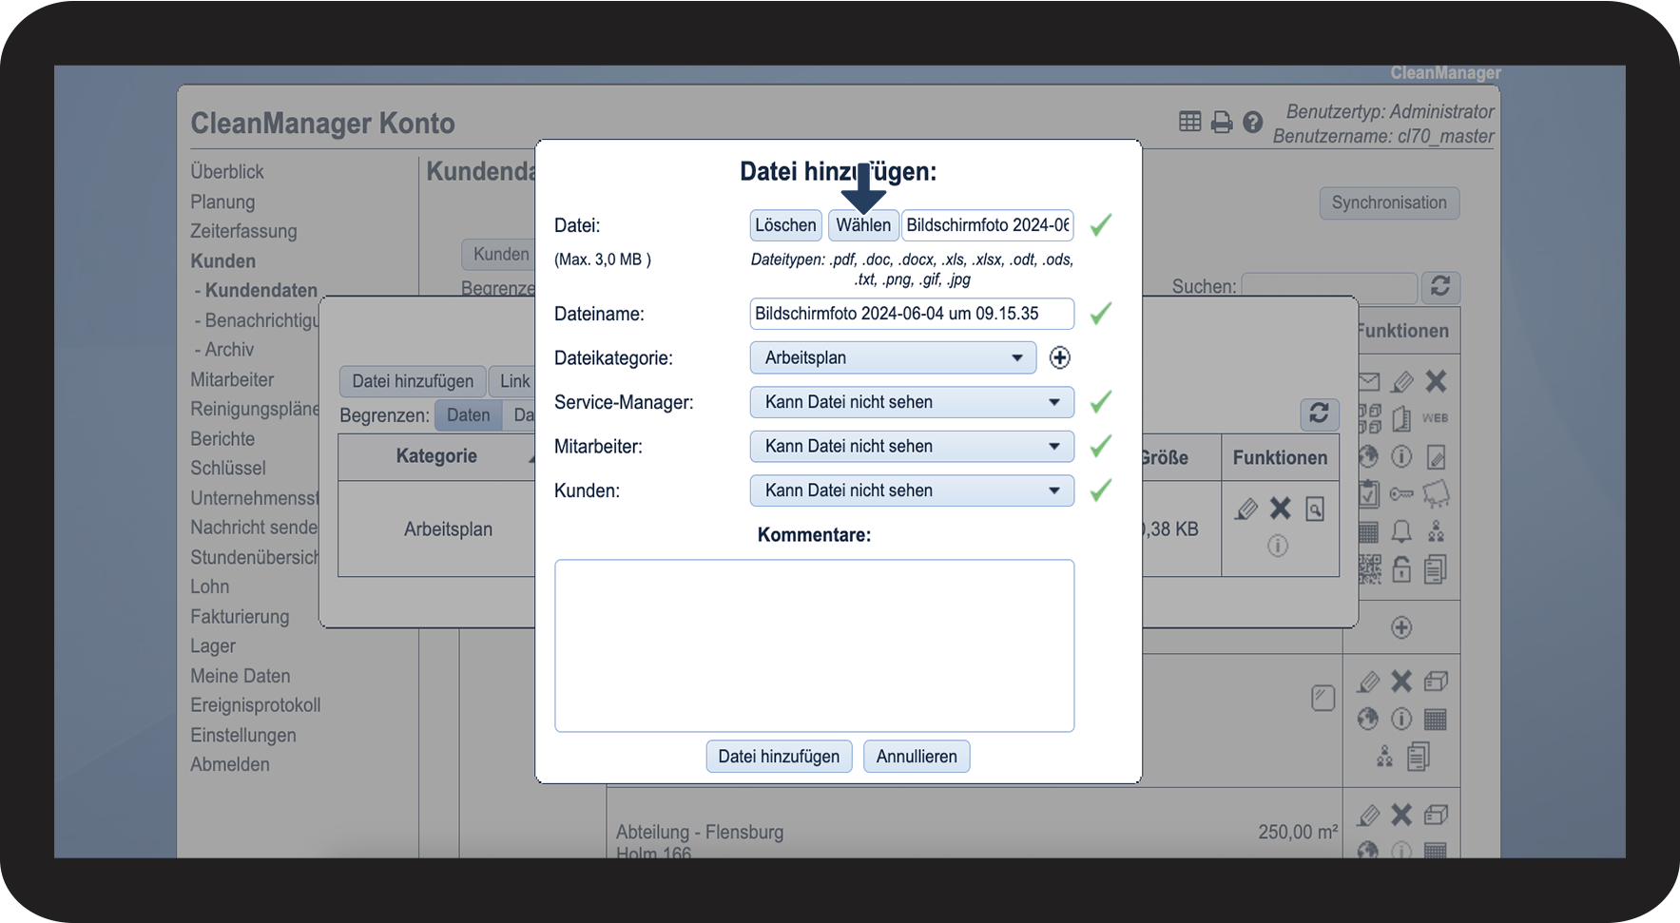Expand the Kunden visibility dropdown in dialog
The height and width of the screenshot is (923, 1680).
911,490
